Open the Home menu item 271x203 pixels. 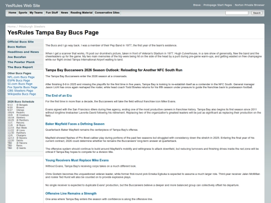[x=12, y=13]
